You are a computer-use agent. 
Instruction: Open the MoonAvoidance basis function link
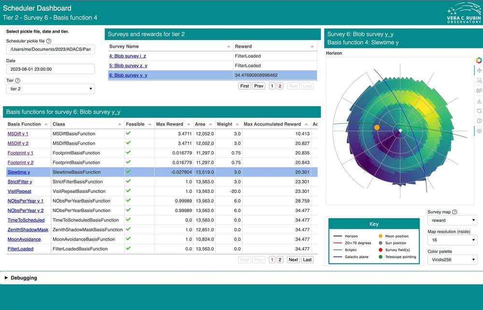[x=24, y=240]
